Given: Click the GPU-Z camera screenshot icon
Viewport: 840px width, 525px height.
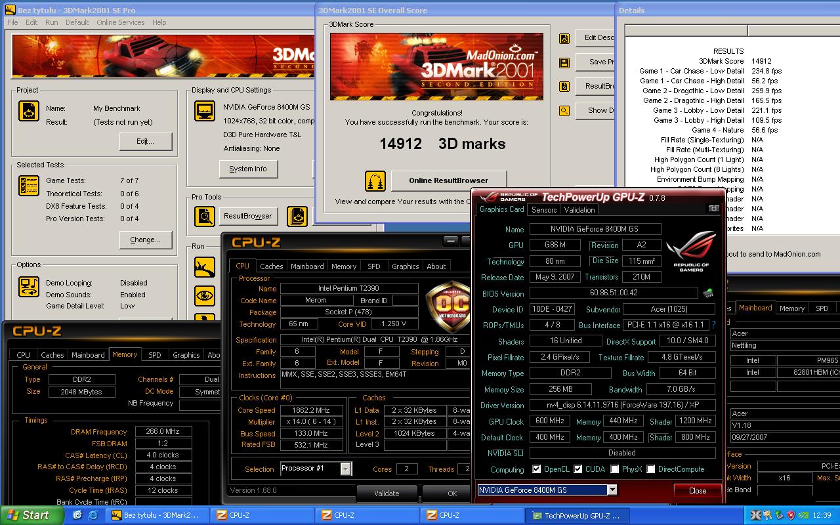Looking at the screenshot, I should (713, 209).
